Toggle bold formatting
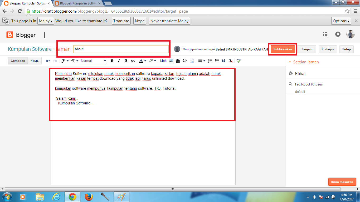The image size is (360, 202). pos(112,61)
